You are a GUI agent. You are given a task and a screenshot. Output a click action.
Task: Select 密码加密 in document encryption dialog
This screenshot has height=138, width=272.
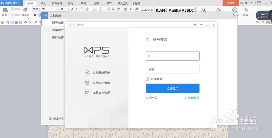[58, 30]
